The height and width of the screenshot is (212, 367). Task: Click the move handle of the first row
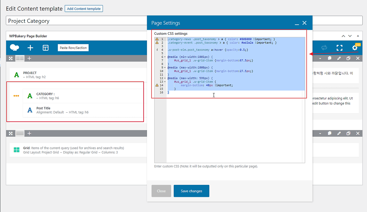tap(11, 58)
